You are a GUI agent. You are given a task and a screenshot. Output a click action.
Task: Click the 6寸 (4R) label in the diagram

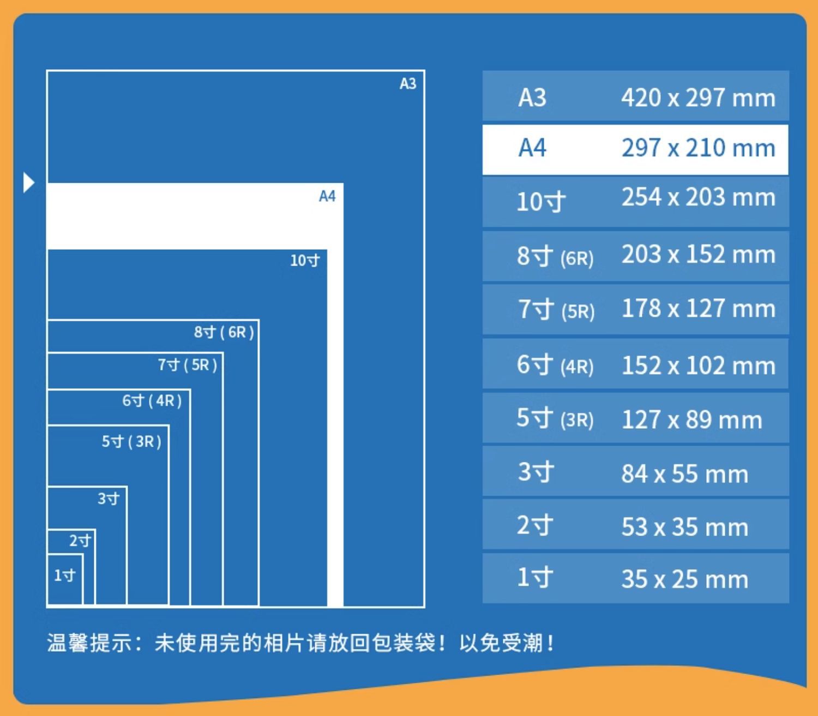(x=152, y=401)
